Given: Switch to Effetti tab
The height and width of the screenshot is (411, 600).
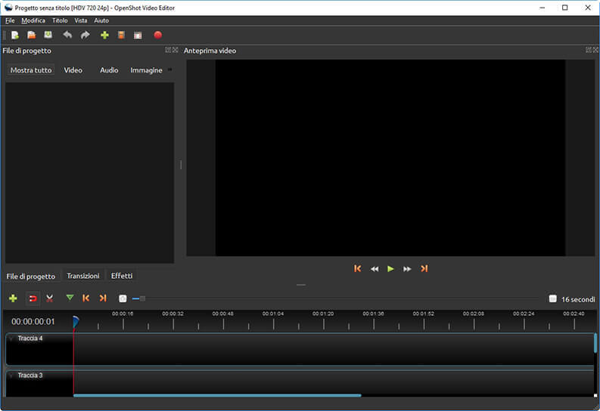Looking at the screenshot, I should 122,276.
